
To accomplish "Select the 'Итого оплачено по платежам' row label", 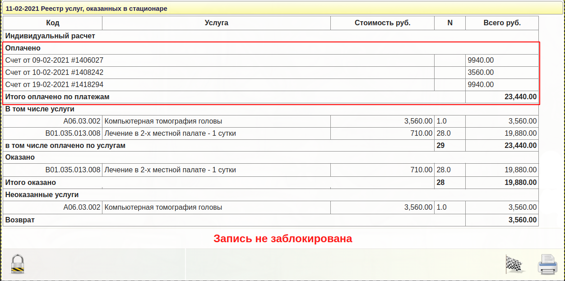I will (x=57, y=97).
